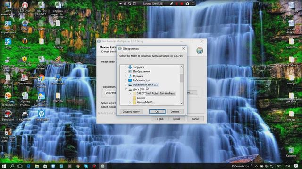Click the Back button in Setup

pos(160,119)
